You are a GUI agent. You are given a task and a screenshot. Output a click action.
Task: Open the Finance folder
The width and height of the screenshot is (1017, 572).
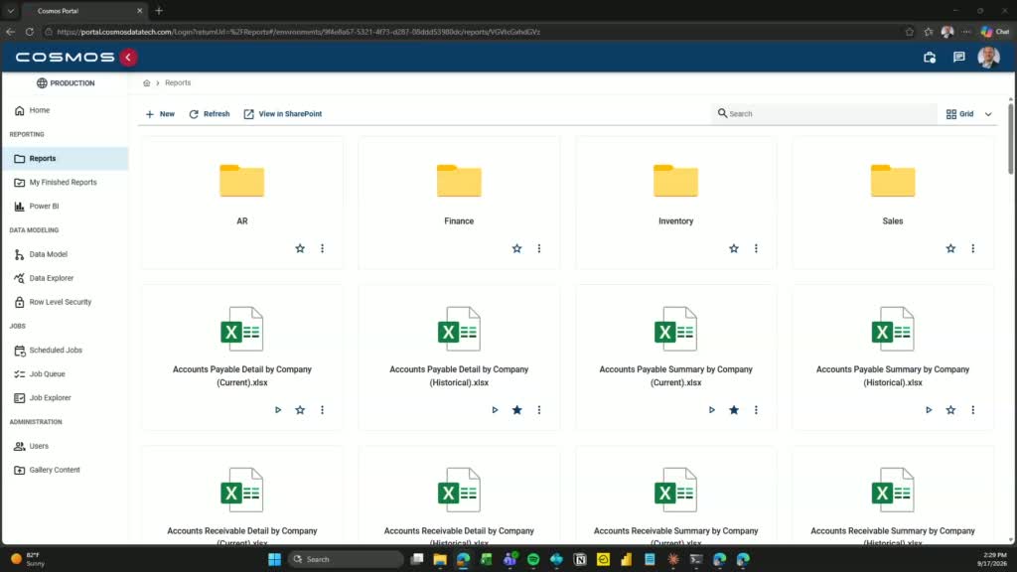[459, 181]
